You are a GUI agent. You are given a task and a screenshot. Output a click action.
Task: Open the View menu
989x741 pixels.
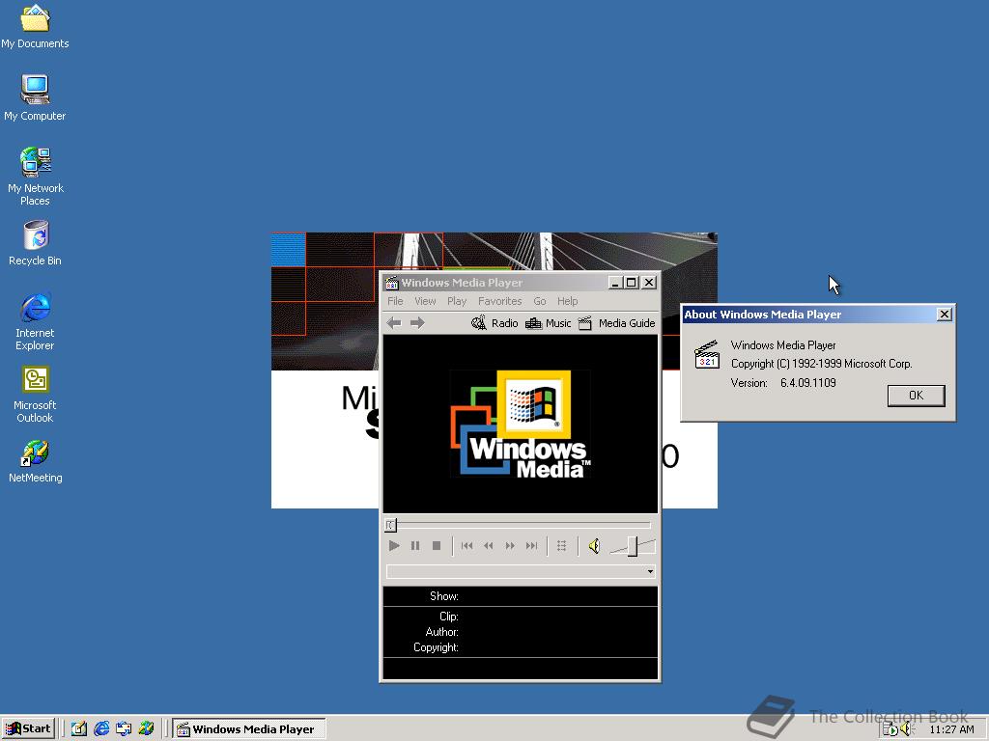pos(425,301)
